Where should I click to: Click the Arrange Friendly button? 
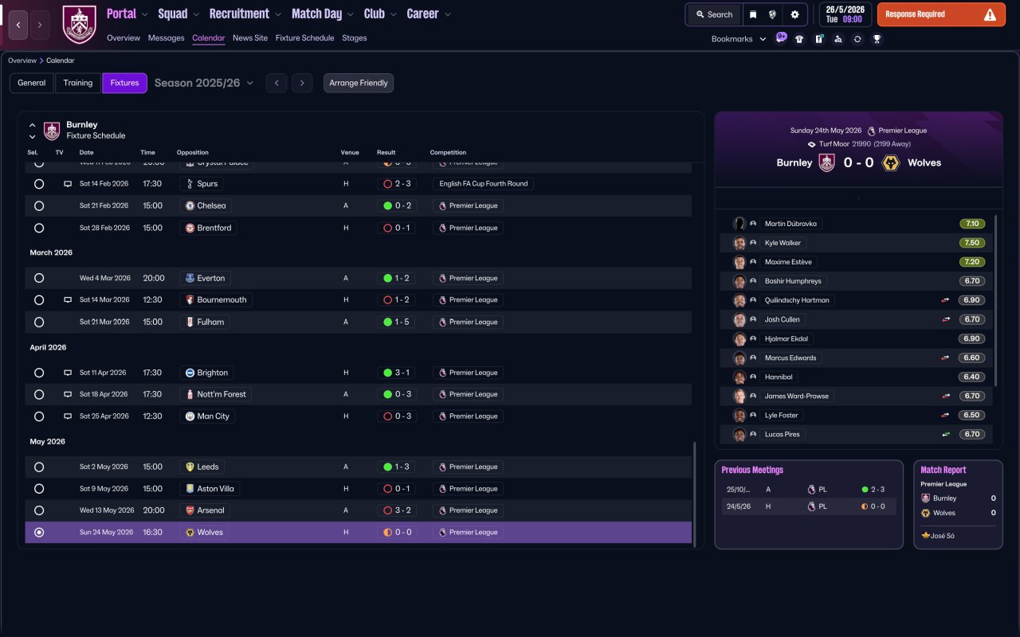pyautogui.click(x=359, y=83)
